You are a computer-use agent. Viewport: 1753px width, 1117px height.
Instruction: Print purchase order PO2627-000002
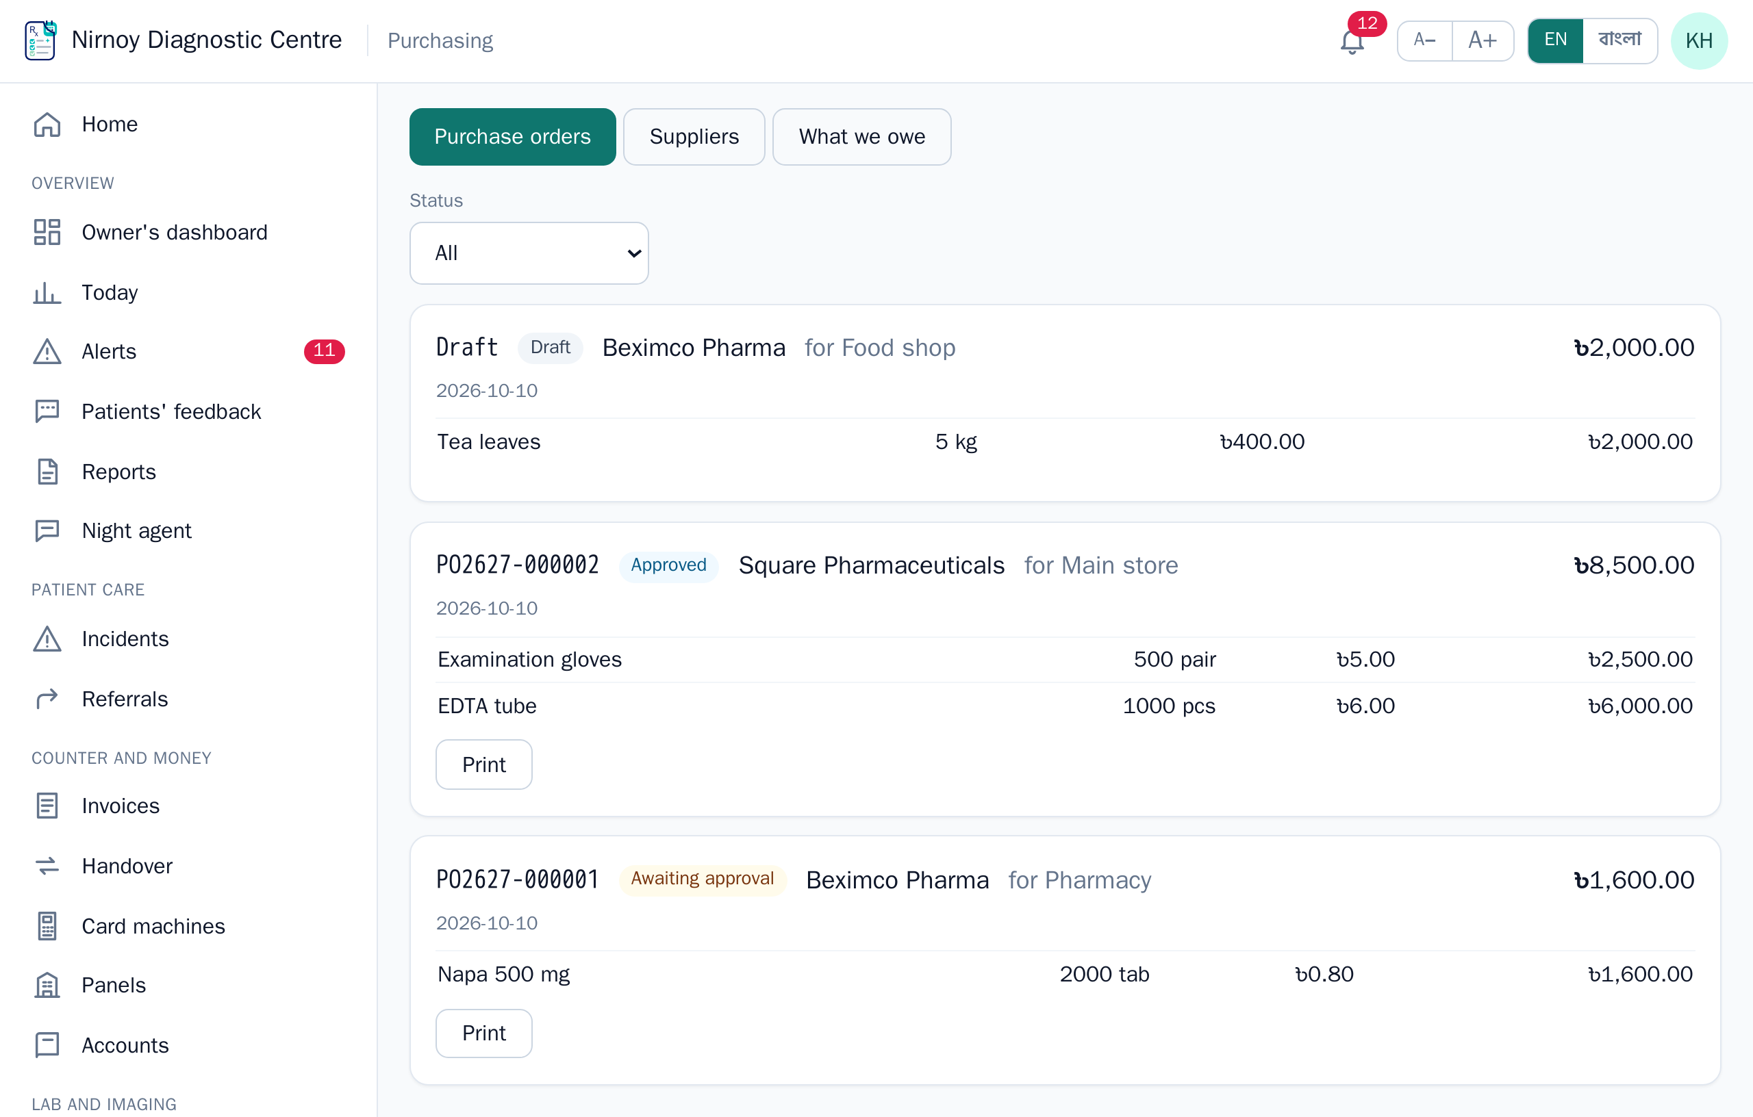484,765
